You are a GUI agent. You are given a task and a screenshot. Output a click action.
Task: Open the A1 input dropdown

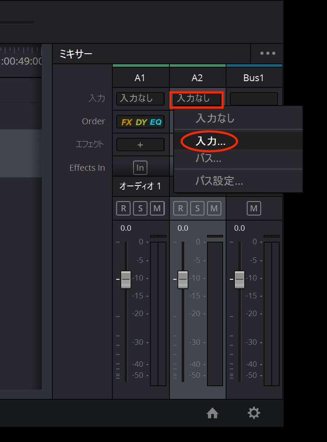pyautogui.click(x=141, y=99)
